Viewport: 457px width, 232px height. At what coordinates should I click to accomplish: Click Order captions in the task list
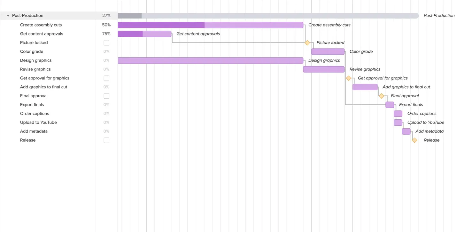coord(35,114)
